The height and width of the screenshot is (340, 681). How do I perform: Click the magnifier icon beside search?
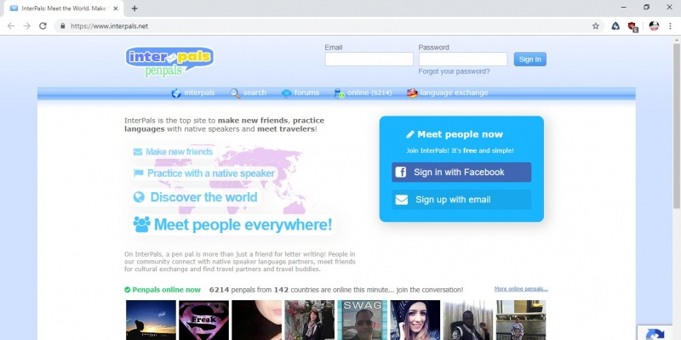pyautogui.click(x=235, y=93)
